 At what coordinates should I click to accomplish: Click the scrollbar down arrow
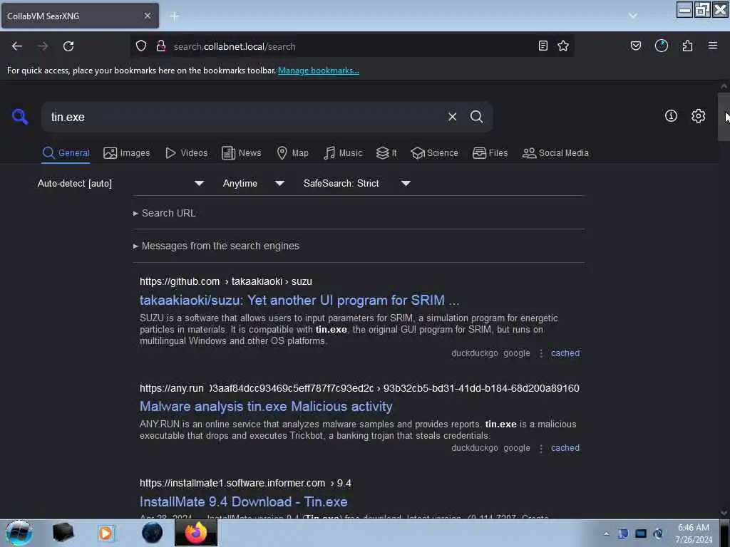724,513
